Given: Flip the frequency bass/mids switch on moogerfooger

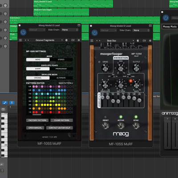Looking at the screenshot, I should (129, 77).
